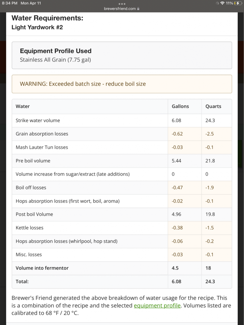The width and height of the screenshot is (244, 325).
Task: Click the exceeded batch size warning banner
Action: (122, 84)
